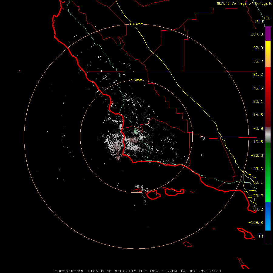
Task: Click the -109.8 legend value
Action: pyautogui.click(x=256, y=223)
